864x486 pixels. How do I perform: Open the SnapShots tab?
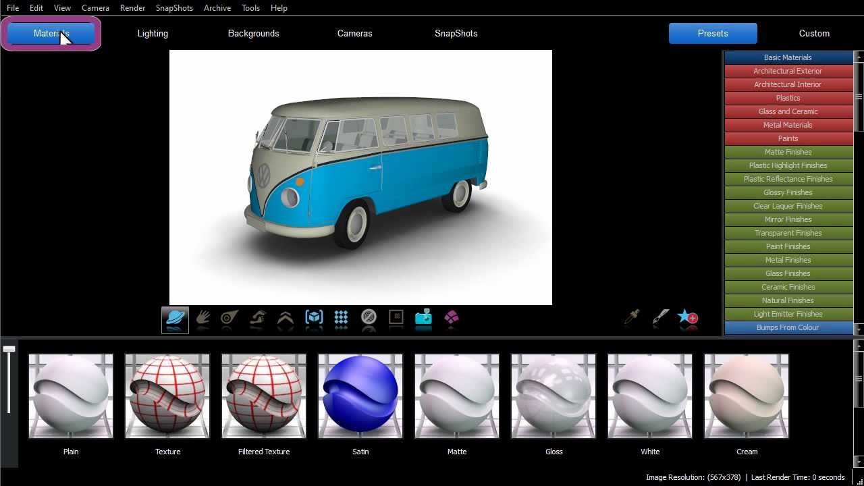point(456,33)
